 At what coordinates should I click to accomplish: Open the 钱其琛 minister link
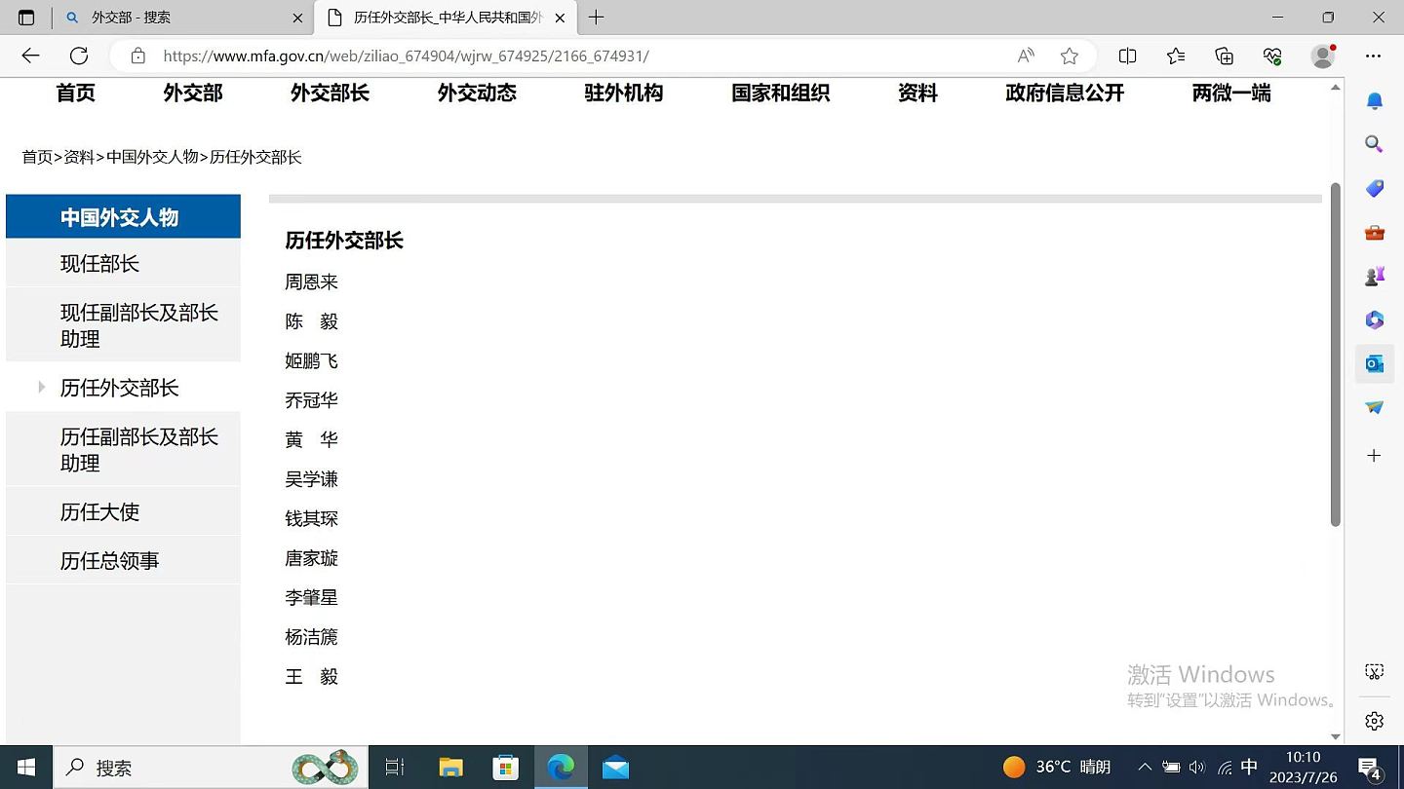[312, 519]
